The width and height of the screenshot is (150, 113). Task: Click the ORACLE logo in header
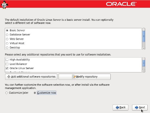point(121,4)
